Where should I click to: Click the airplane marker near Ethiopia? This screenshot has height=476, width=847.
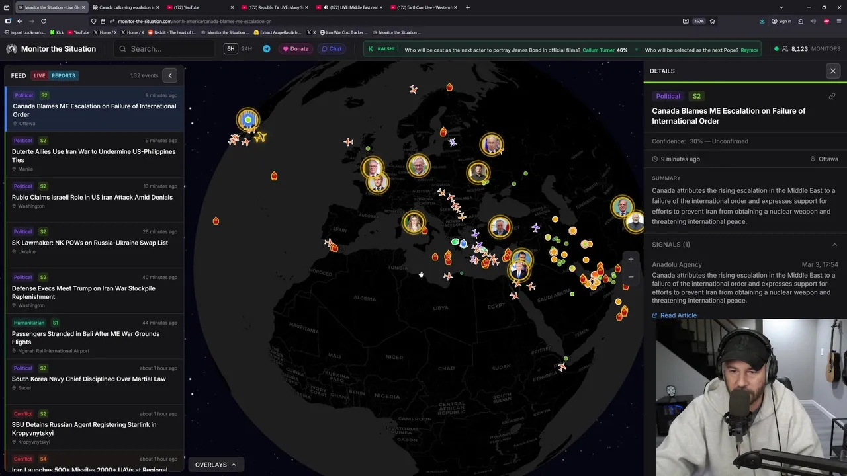point(562,367)
